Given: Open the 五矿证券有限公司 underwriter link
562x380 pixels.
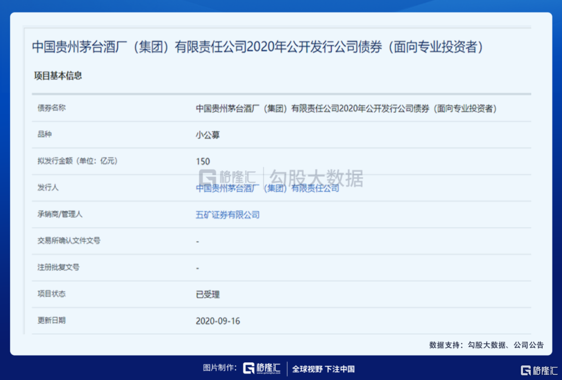Looking at the screenshot, I should (x=227, y=215).
